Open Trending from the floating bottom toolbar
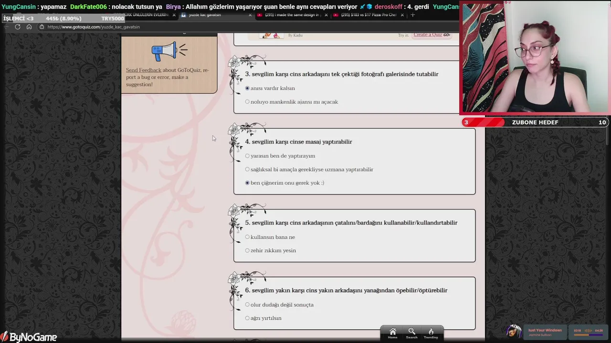 (431, 333)
